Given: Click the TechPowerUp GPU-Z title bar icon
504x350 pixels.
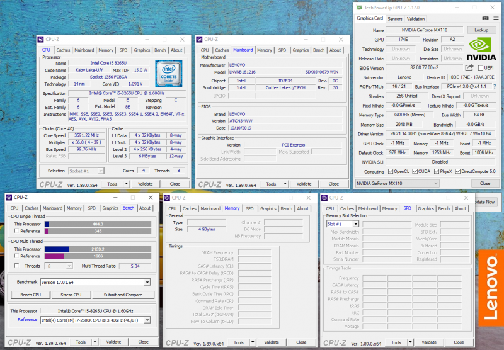Looking at the screenshot, I should (360, 8).
